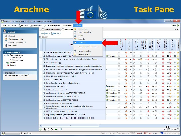Click the CM Forecast score column header
Screen dimensions: 181x136
121,45
